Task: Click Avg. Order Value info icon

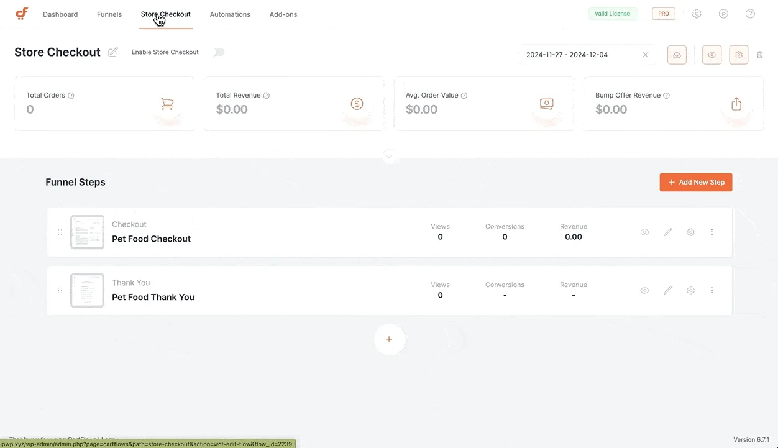Action: (464, 96)
